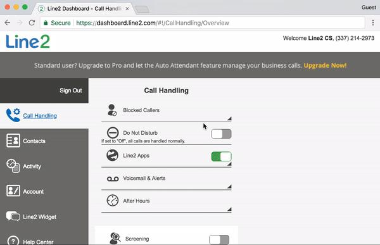Click the Guest profile label
The height and width of the screenshot is (245, 380).
[369, 8]
